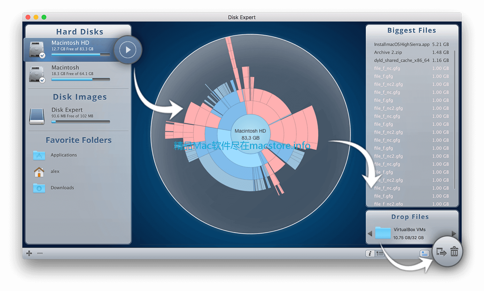Open the Downloads favorite folder icon
This screenshot has height=291, width=484.
pyautogui.click(x=39, y=188)
